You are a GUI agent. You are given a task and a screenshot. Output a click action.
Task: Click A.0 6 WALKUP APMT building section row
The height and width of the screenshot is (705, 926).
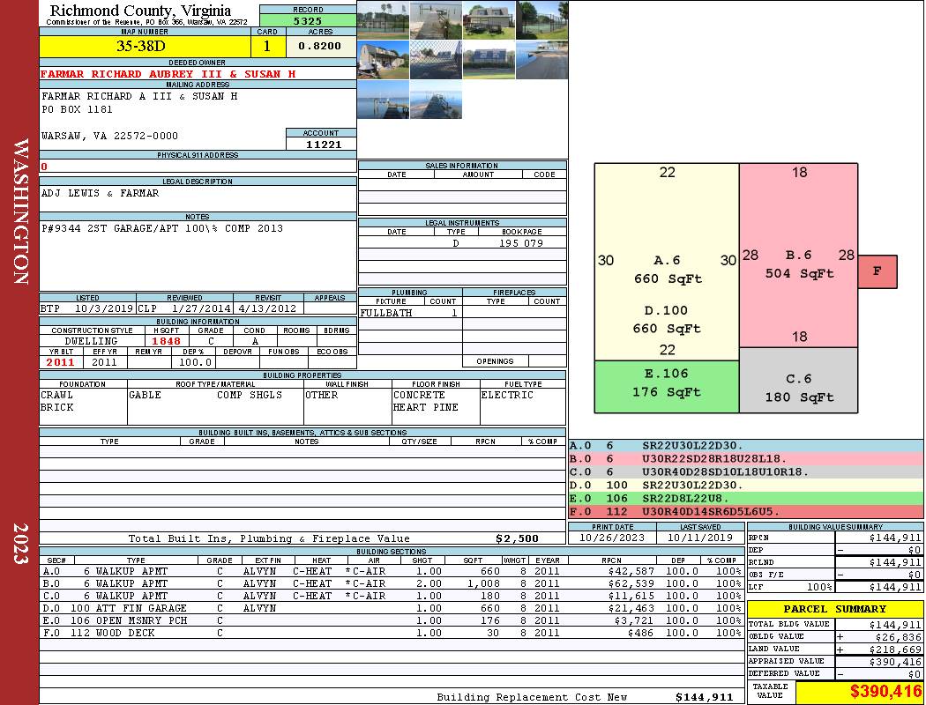coord(392,571)
